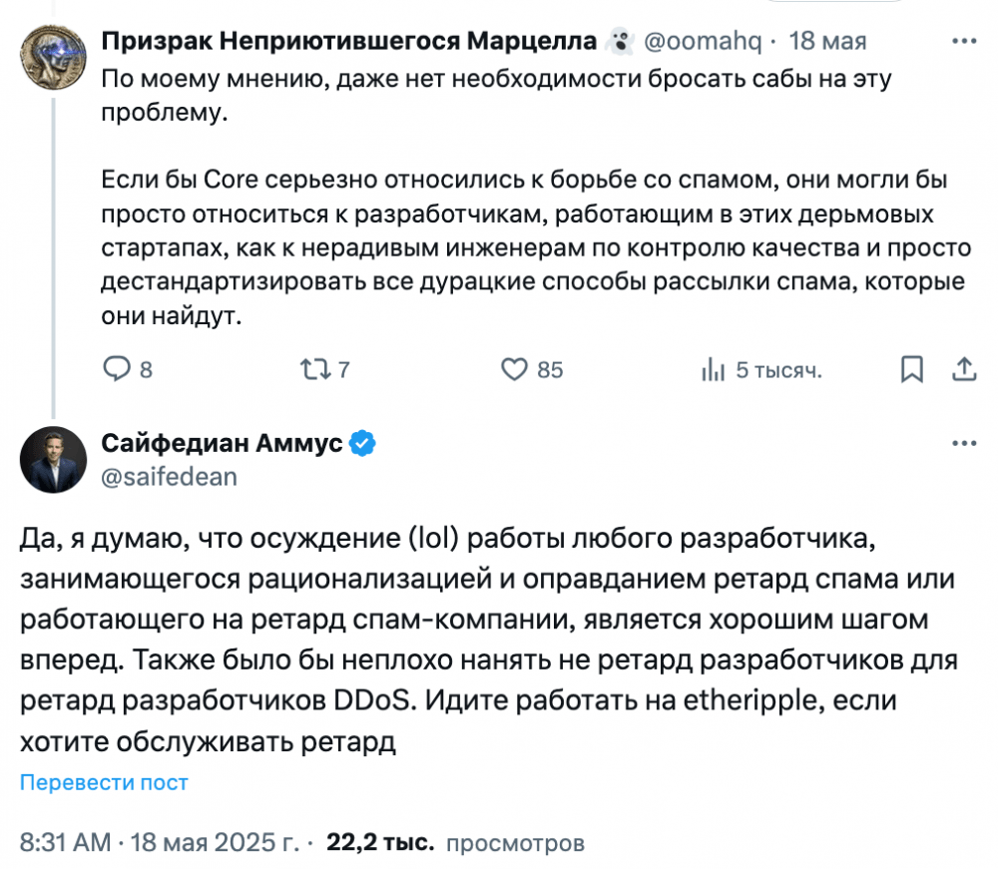The width and height of the screenshot is (998, 869).
Task: Click the Перевести пост link
Action: 104,782
